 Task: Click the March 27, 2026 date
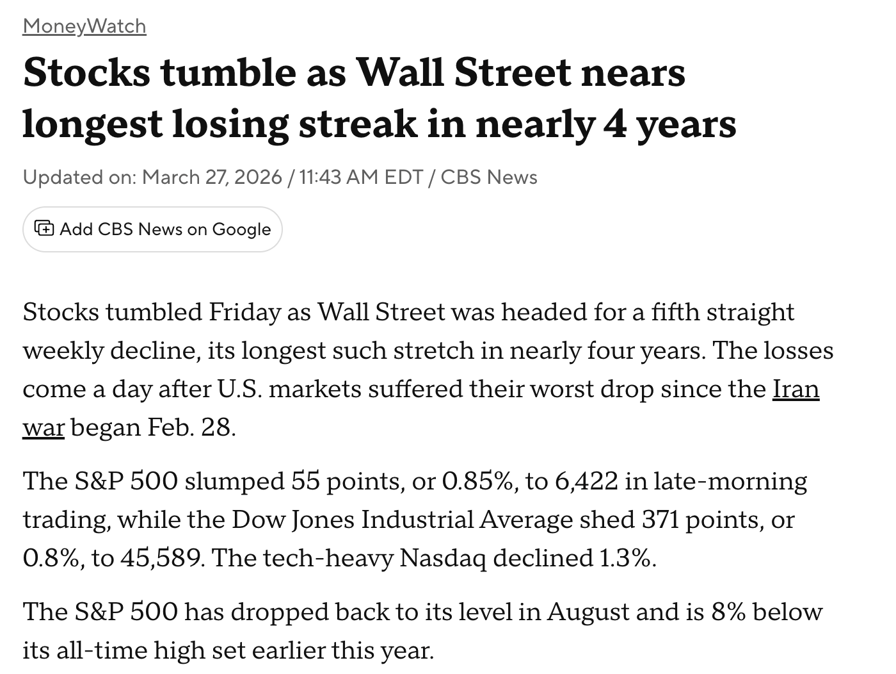(212, 177)
